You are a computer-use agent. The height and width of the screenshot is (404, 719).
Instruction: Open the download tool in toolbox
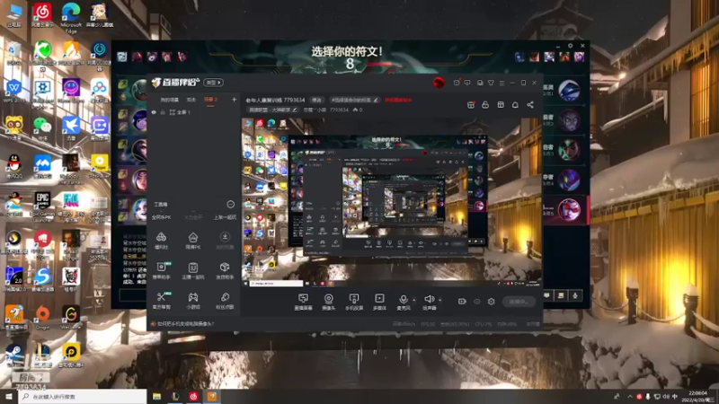225,240
